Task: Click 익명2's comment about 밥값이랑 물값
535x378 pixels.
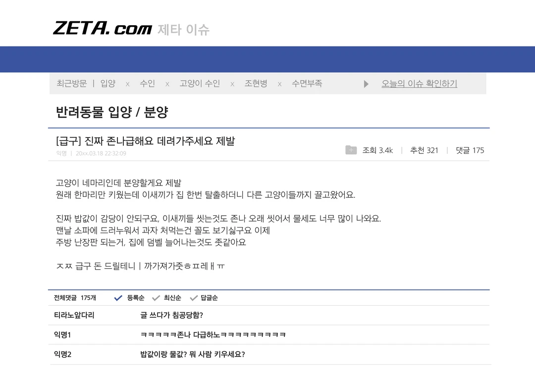Action: (x=193, y=354)
